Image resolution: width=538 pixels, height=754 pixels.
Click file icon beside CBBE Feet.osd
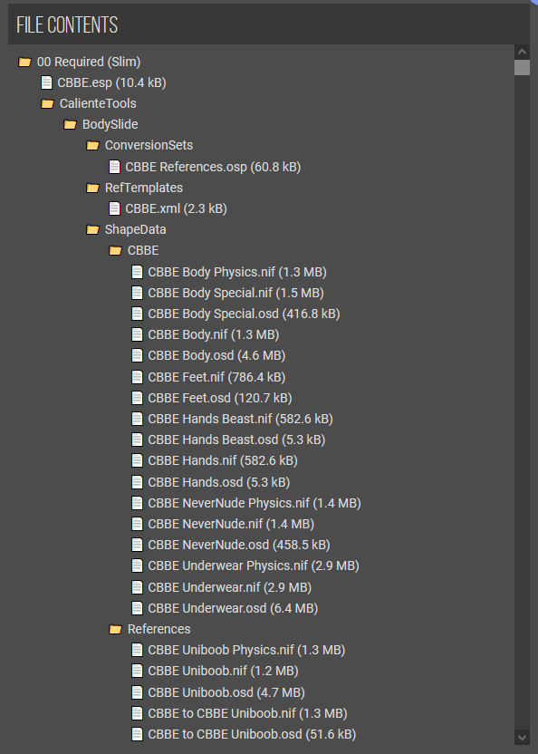pyautogui.click(x=137, y=398)
